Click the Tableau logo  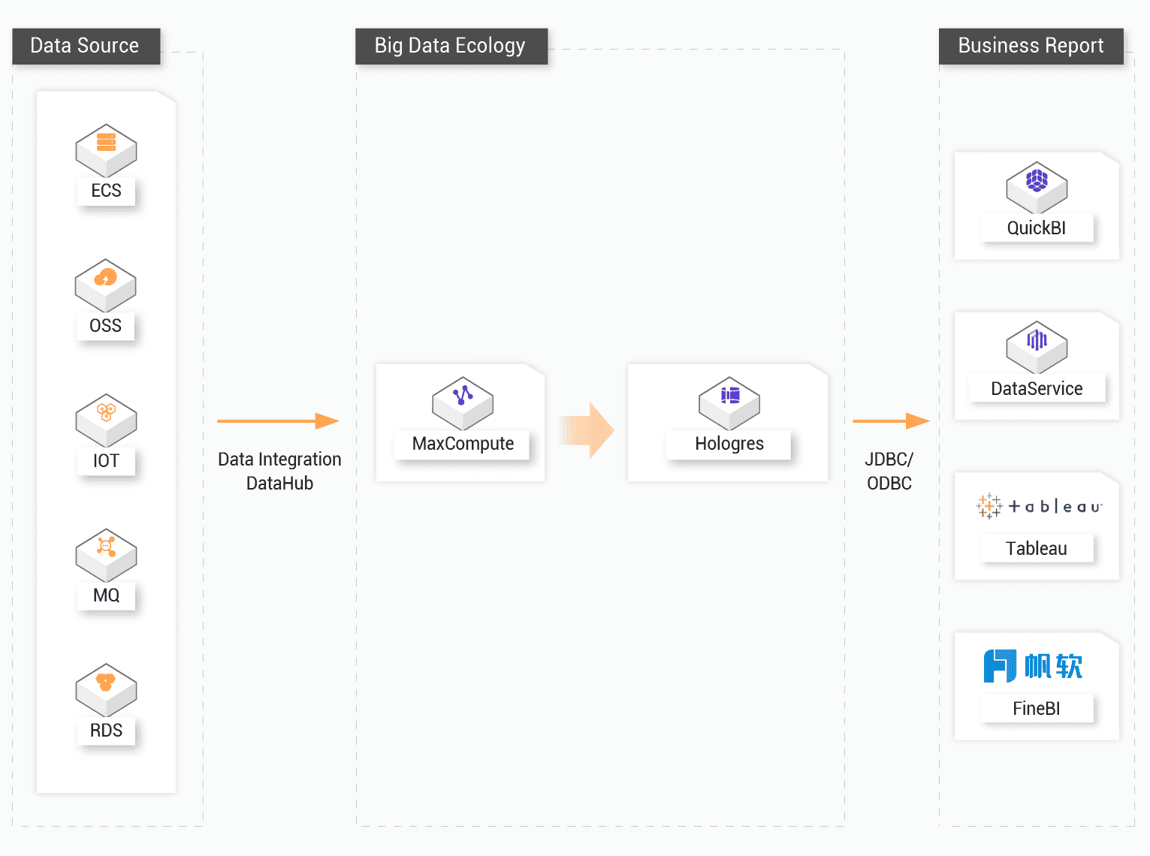click(x=1038, y=506)
